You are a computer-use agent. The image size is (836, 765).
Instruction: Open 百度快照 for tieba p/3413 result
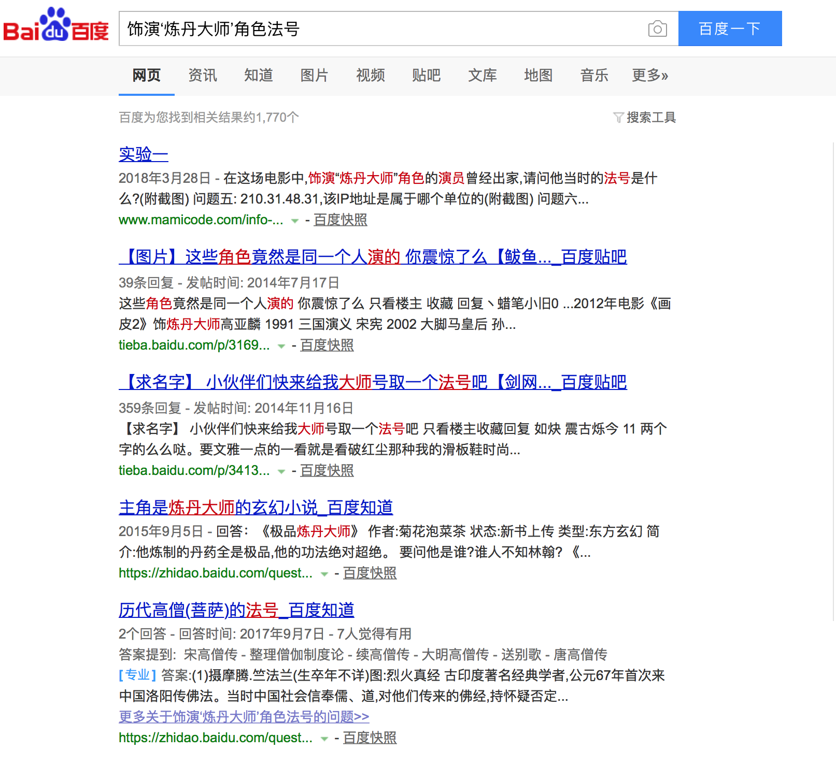coord(327,470)
